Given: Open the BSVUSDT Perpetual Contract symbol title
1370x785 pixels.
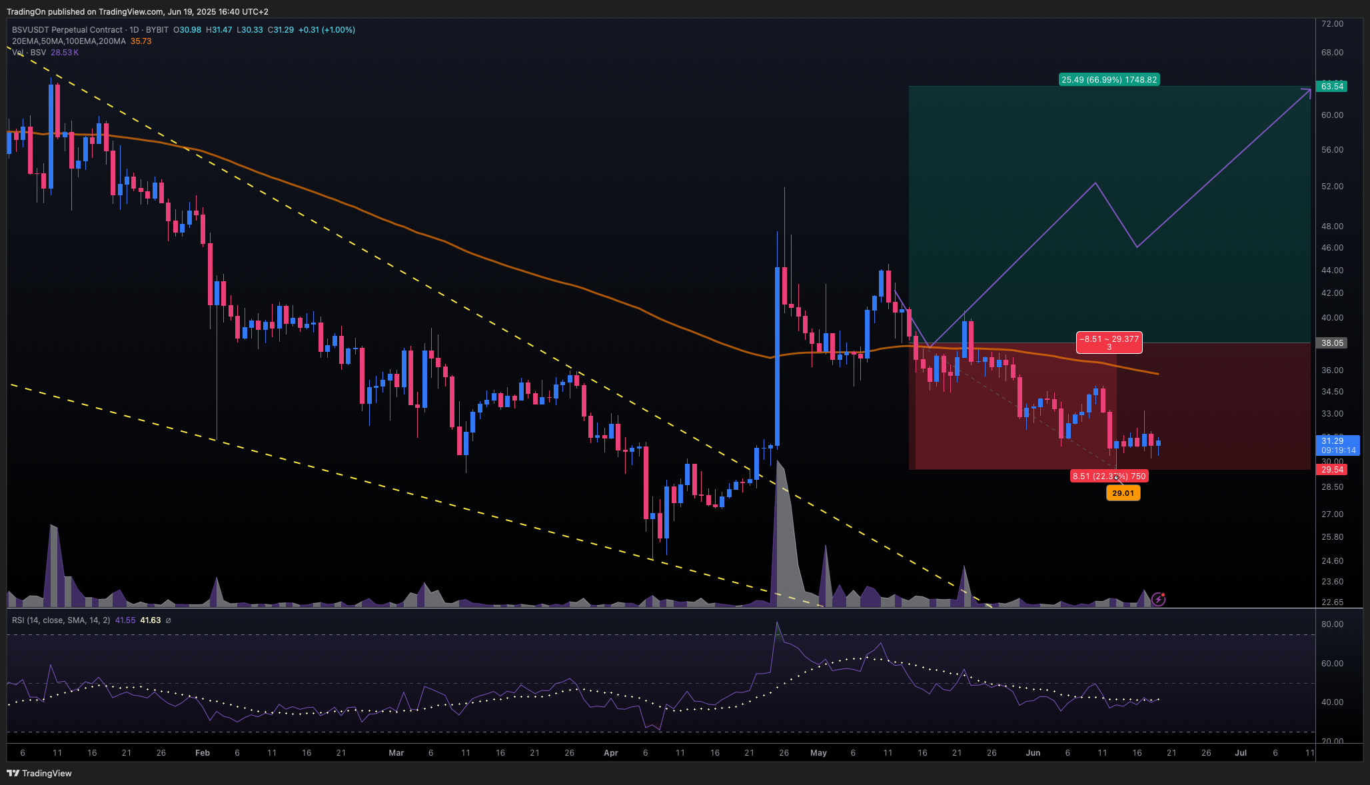Looking at the screenshot, I should [x=67, y=30].
